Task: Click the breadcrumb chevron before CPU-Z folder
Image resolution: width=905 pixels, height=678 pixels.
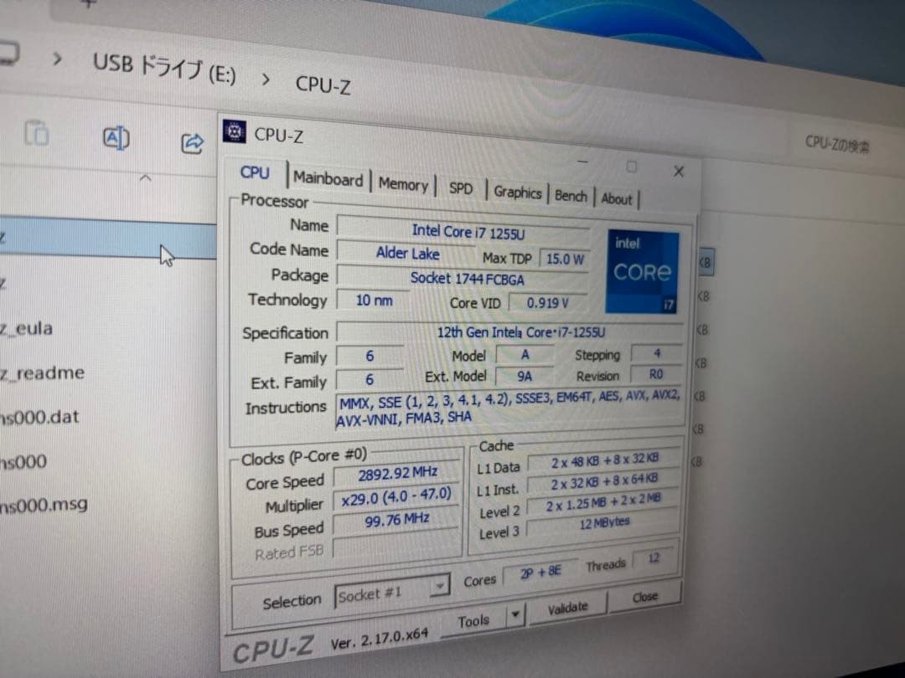Action: tap(265, 80)
